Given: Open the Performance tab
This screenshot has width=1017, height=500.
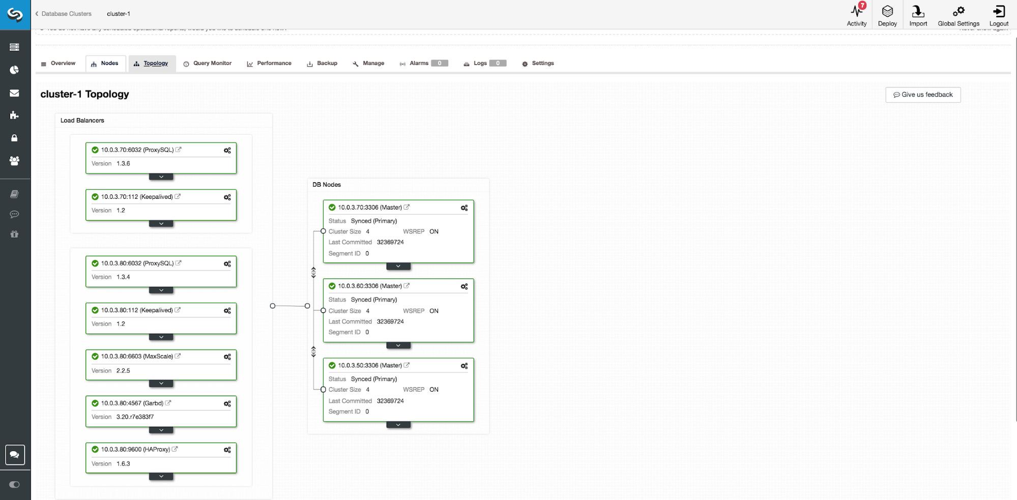Looking at the screenshot, I should click(269, 64).
